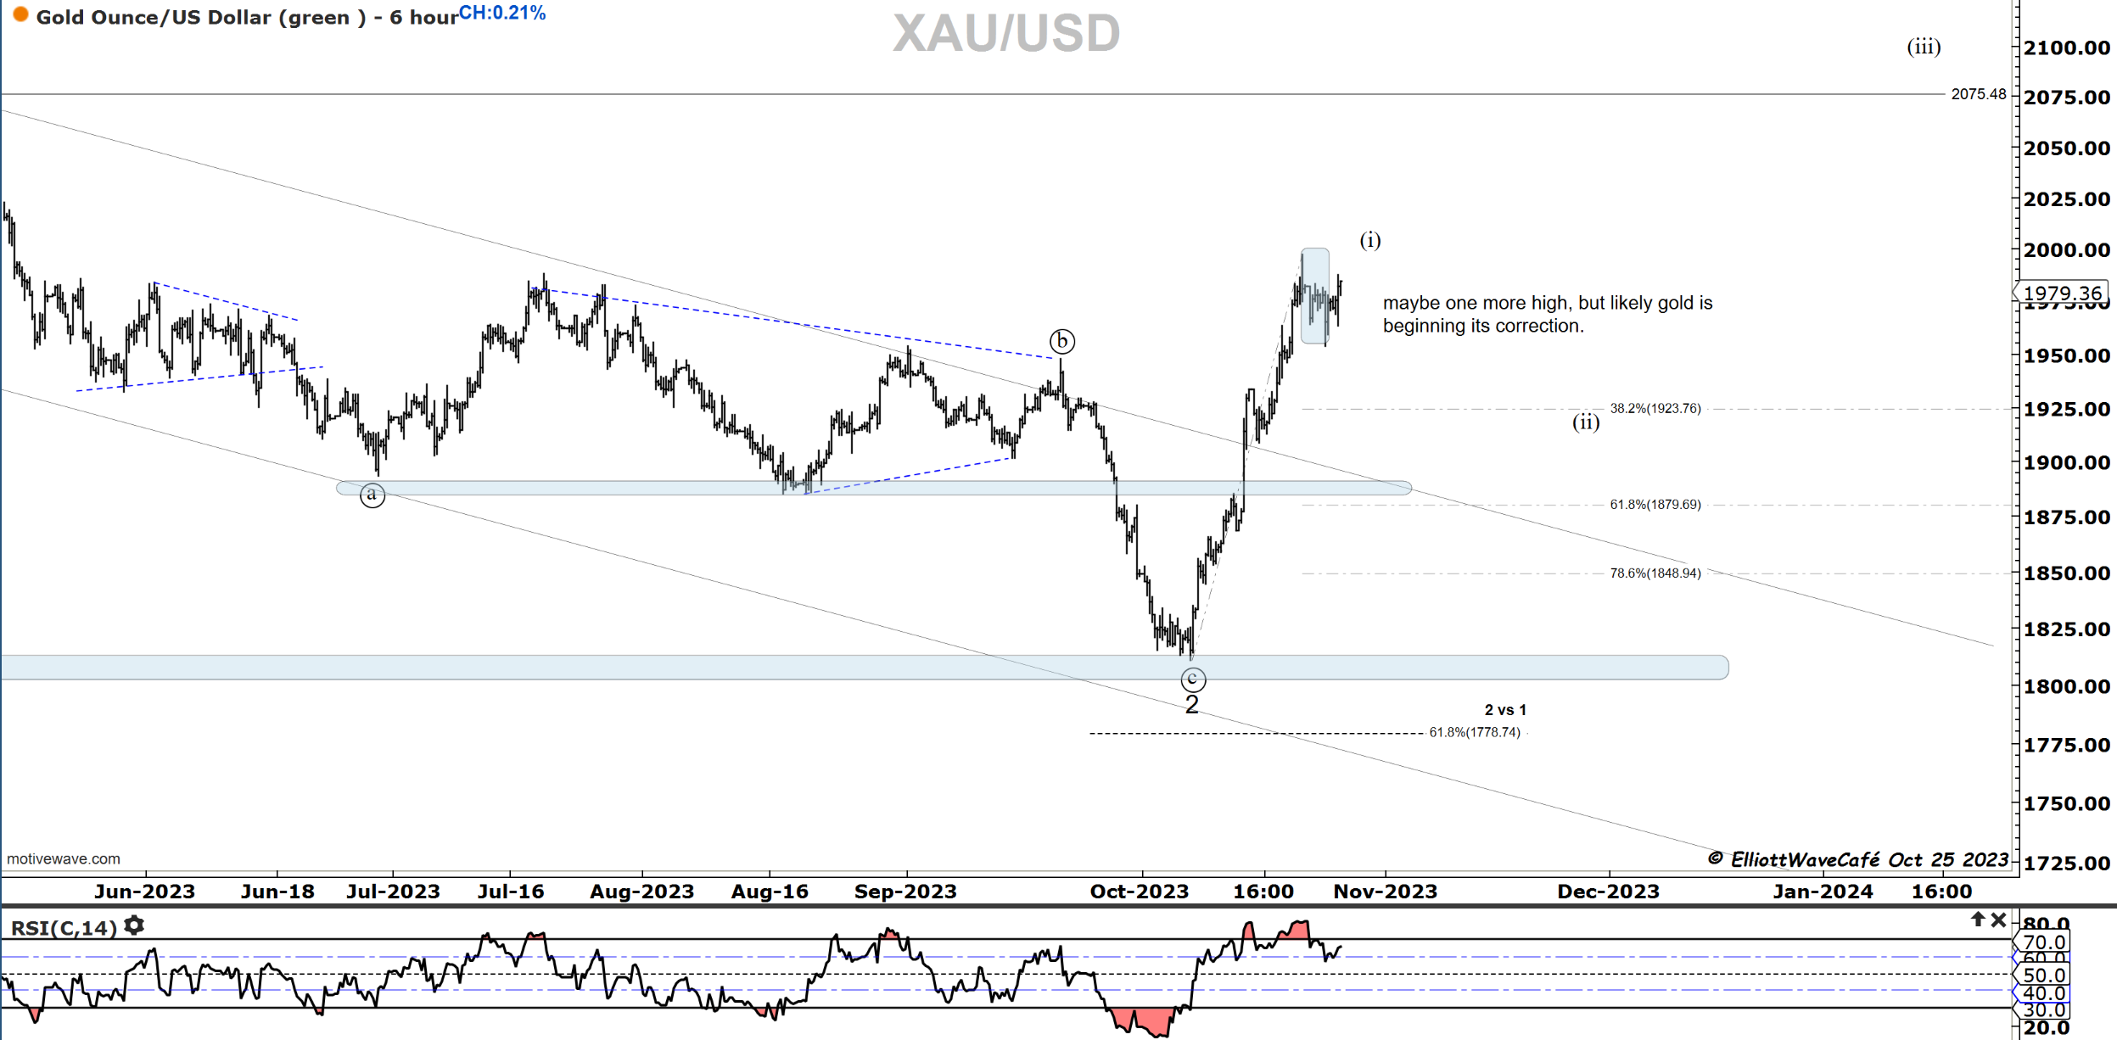Click the current price tag 1979.36

pyautogui.click(x=2062, y=293)
